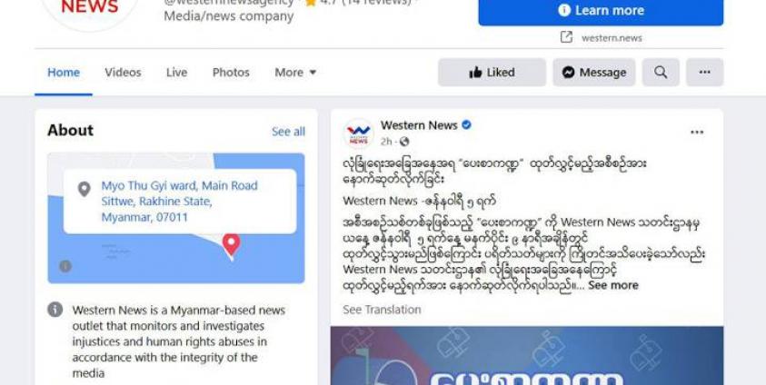Click See Translation under the post
The height and width of the screenshot is (385, 766).
(382, 310)
